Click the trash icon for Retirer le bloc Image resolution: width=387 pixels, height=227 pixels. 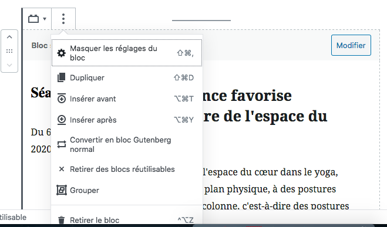point(62,220)
